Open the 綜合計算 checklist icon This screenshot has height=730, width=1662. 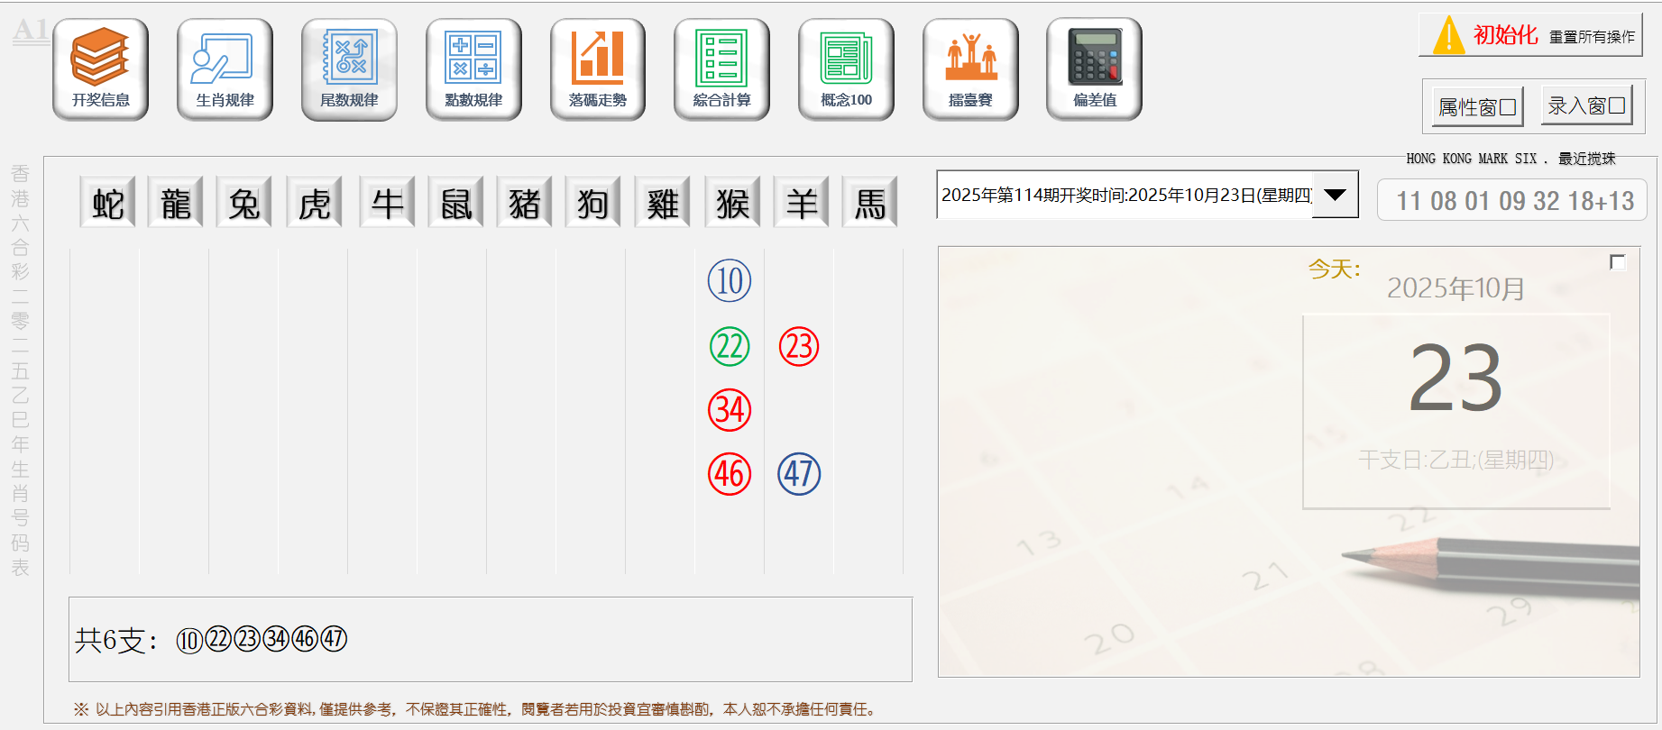tap(721, 68)
